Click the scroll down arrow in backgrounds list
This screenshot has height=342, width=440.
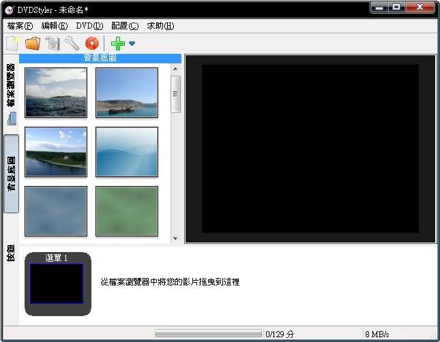click(175, 238)
